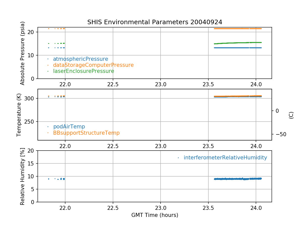Click the plot title SHIS Environmental Parameters 20040924
Image resolution: width=302 pixels, height=227 pixels.
point(155,22)
